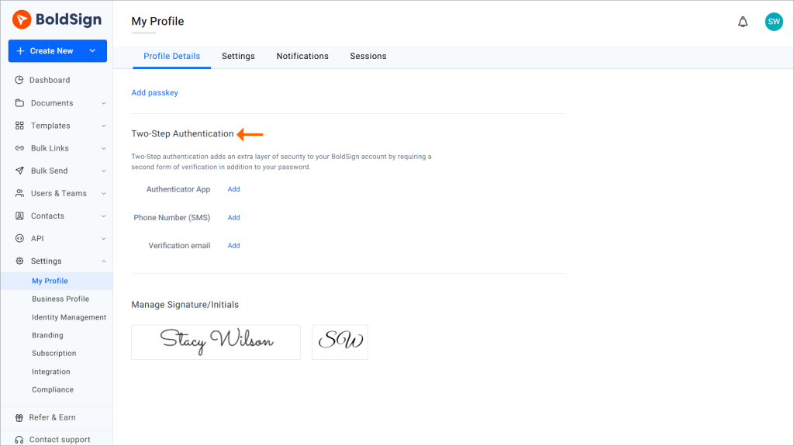Image resolution: width=794 pixels, height=446 pixels.
Task: Click the Settings gear icon in sidebar
Action: pyautogui.click(x=19, y=261)
